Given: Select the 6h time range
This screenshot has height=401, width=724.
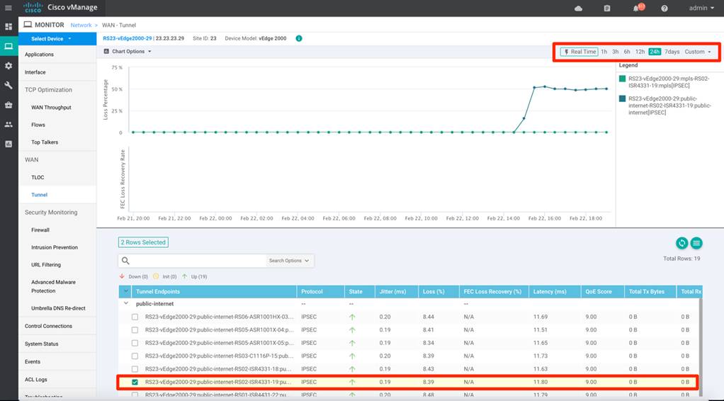Looking at the screenshot, I should pyautogui.click(x=626, y=52).
